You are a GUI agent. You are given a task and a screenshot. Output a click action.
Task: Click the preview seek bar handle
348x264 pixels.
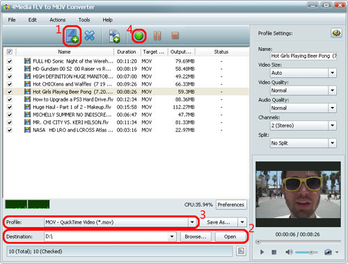tap(258, 242)
